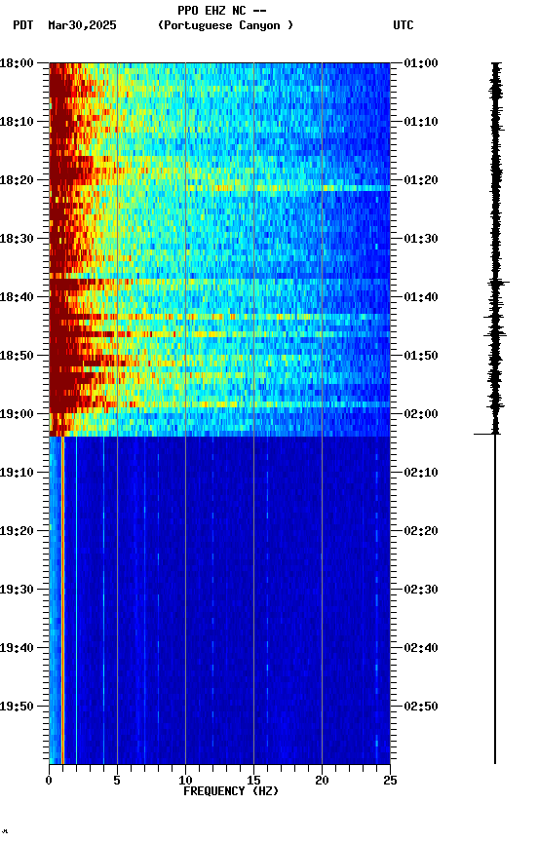Screen dimensions: 538x842
Task: Click the 02:10 UTC time label
Action: [421, 473]
